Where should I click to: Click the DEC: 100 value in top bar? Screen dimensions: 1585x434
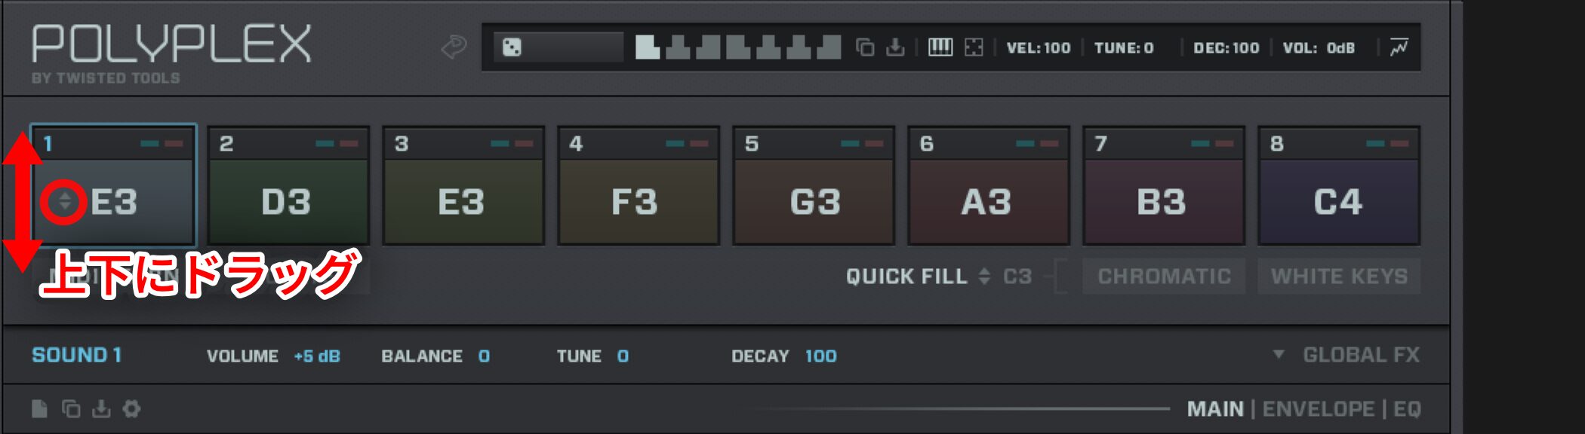[1226, 48]
